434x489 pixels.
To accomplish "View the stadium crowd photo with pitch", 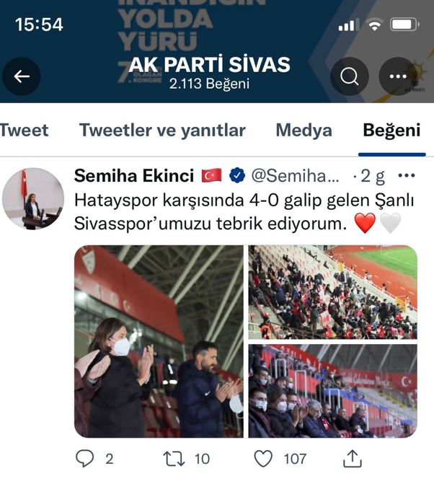I will tap(332, 292).
